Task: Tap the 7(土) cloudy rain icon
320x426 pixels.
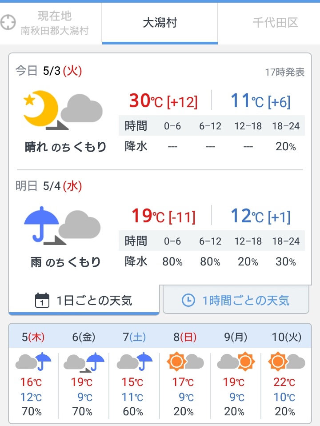Action: 135,362
